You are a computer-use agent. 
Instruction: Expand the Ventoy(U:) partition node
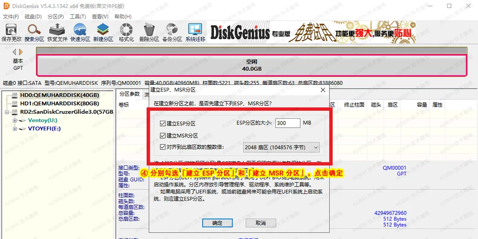(14, 120)
